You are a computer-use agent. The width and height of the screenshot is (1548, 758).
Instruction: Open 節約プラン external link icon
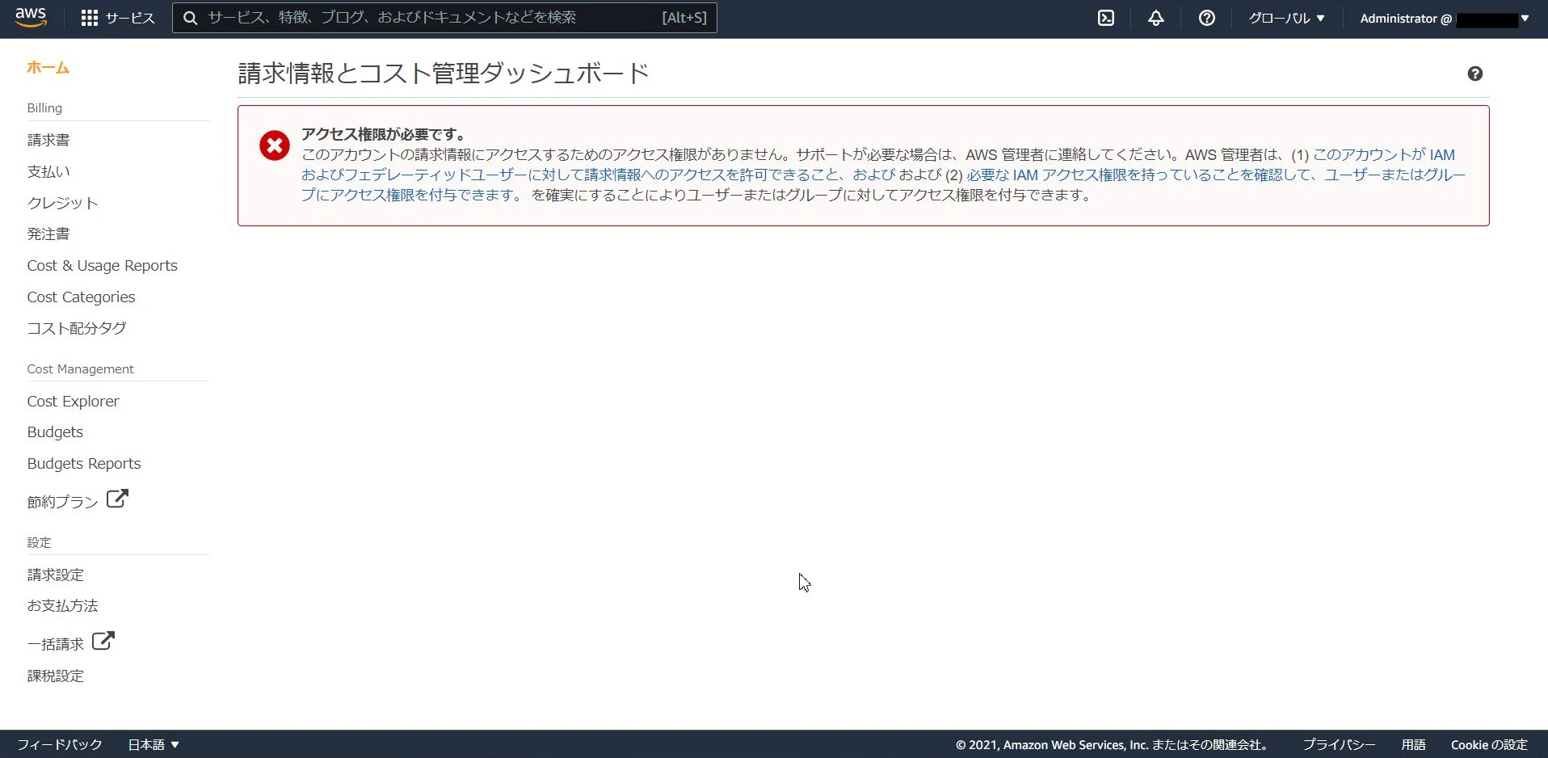[x=117, y=499]
